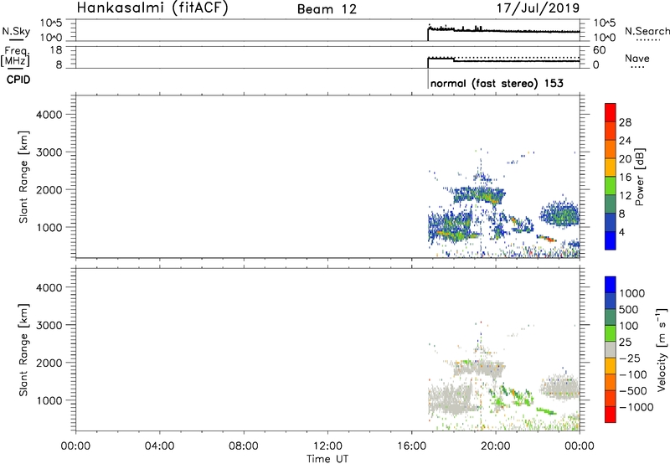Click the "-25" label on Velocity color bar
Image resolution: width=670 pixels, height=464 pixels.
click(x=631, y=358)
